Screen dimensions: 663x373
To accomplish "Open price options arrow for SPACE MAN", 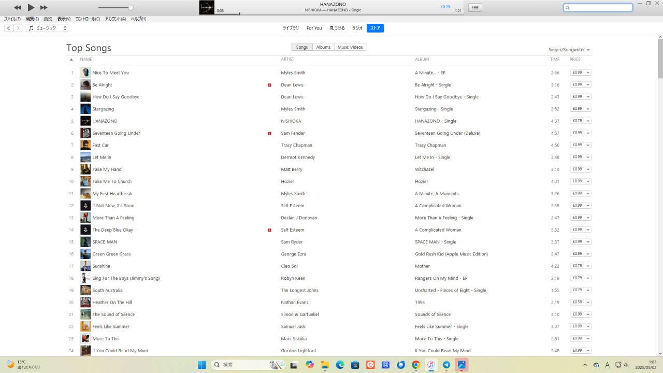I will (588, 242).
